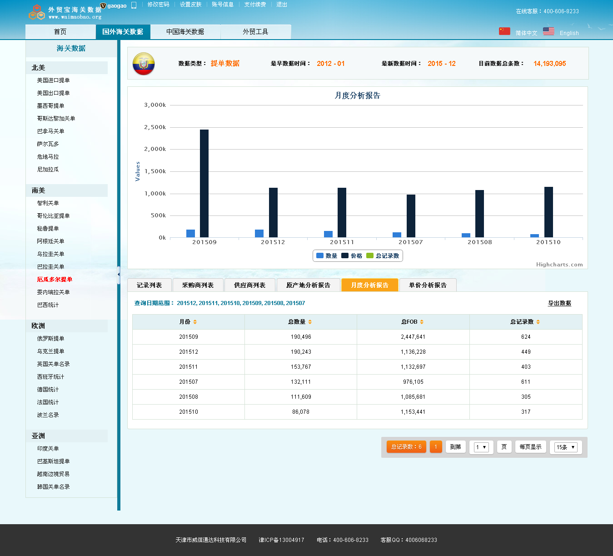
Task: Click 修改密码 link in top bar
Action: point(158,5)
